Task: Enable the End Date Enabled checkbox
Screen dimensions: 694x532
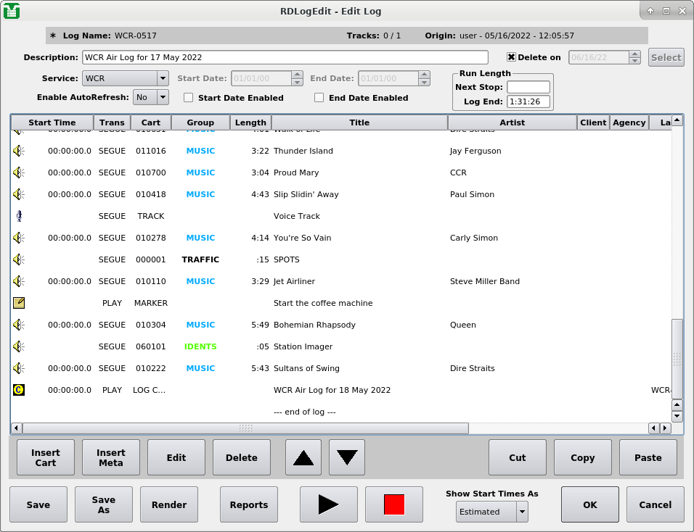Action: click(x=319, y=98)
